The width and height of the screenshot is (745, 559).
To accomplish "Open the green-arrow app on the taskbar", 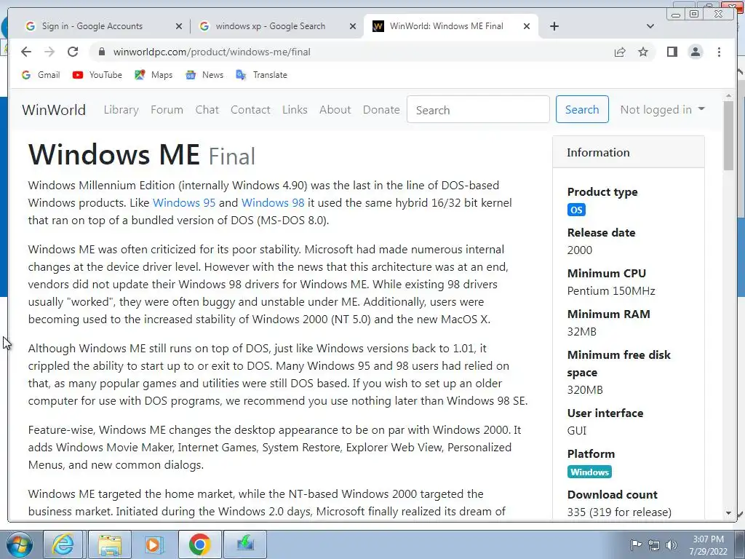I will [245, 544].
